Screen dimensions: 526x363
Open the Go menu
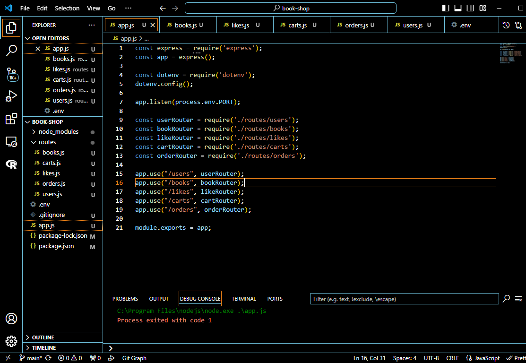pyautogui.click(x=112, y=8)
